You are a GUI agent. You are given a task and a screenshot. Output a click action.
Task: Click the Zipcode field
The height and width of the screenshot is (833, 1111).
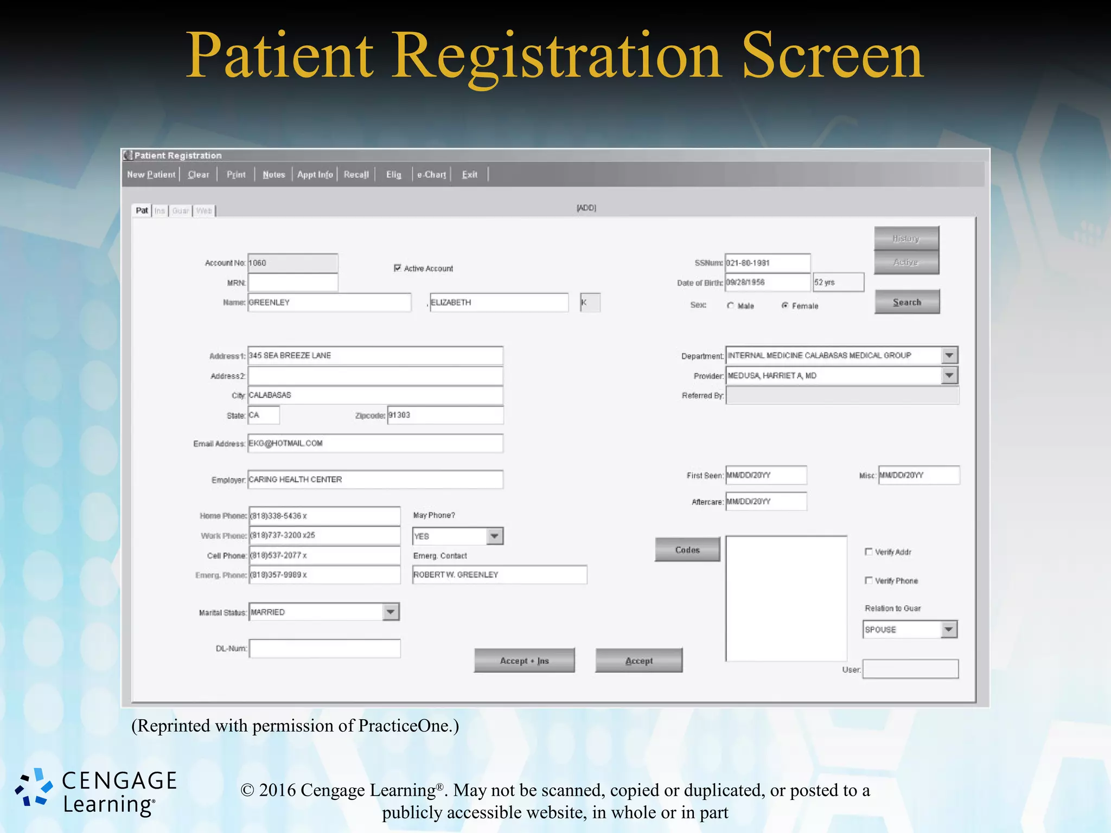click(x=445, y=415)
